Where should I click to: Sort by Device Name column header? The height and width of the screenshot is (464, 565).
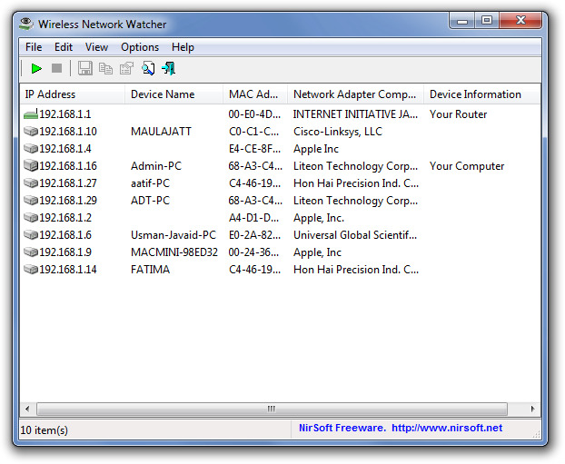coord(173,94)
